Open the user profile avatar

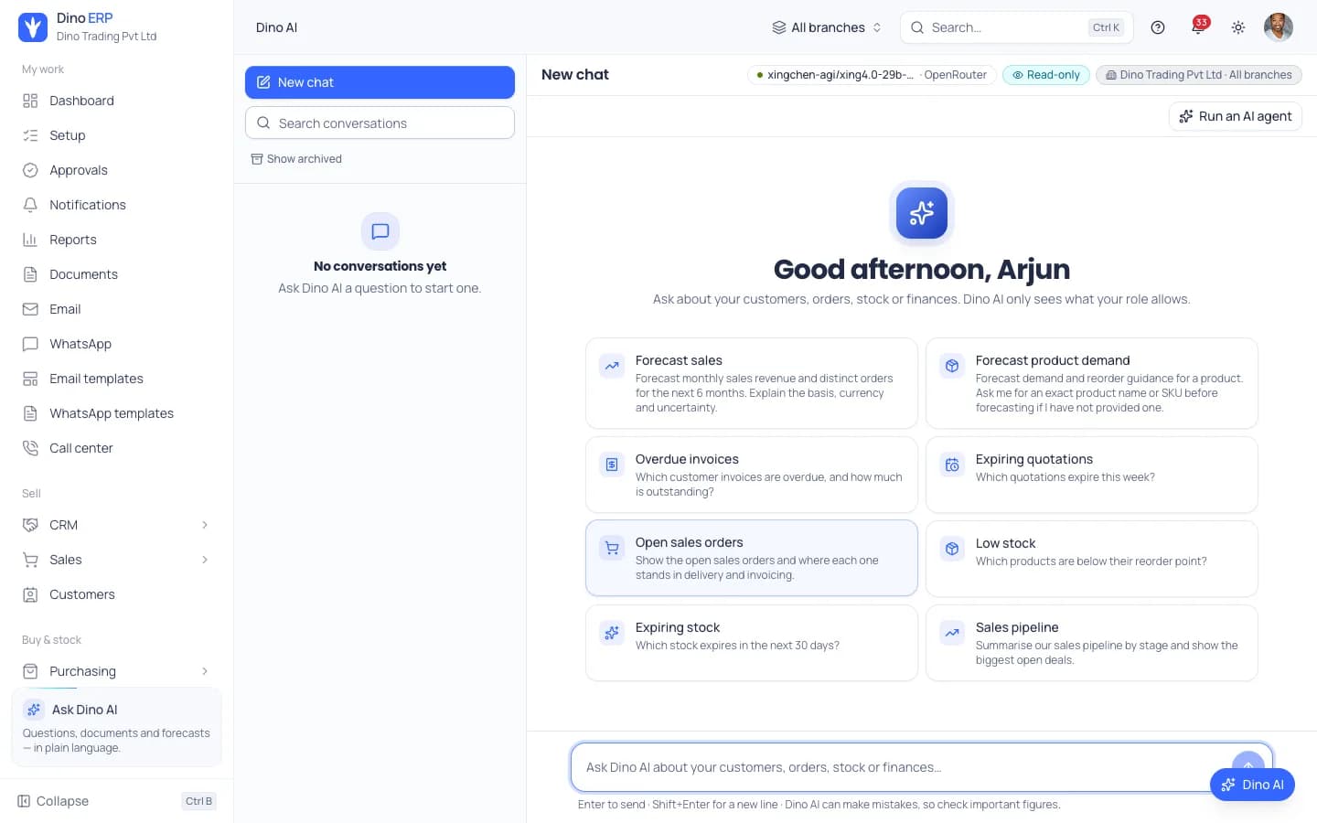tap(1279, 27)
